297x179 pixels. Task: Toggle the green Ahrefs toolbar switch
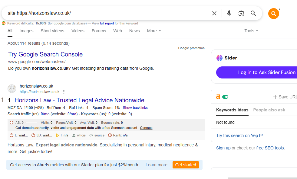pos(225,97)
